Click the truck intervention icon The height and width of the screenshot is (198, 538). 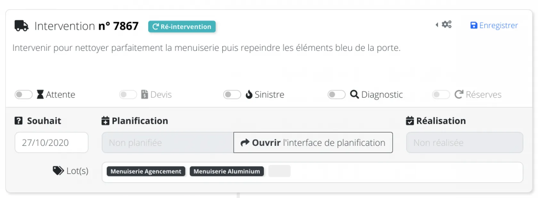click(x=21, y=26)
